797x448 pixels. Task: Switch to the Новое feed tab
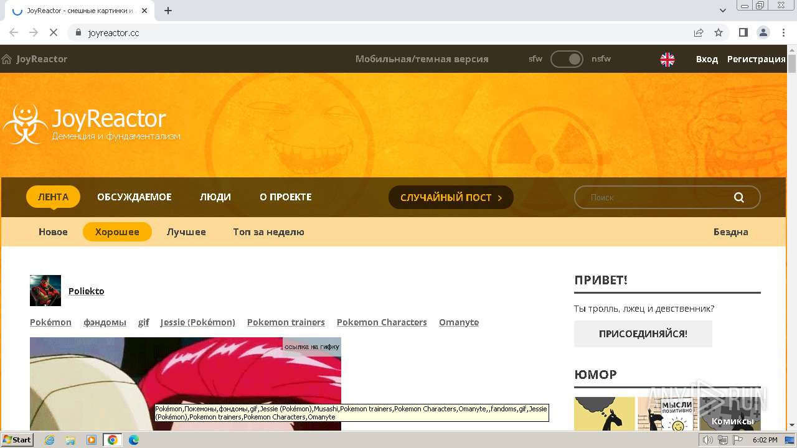coord(53,231)
